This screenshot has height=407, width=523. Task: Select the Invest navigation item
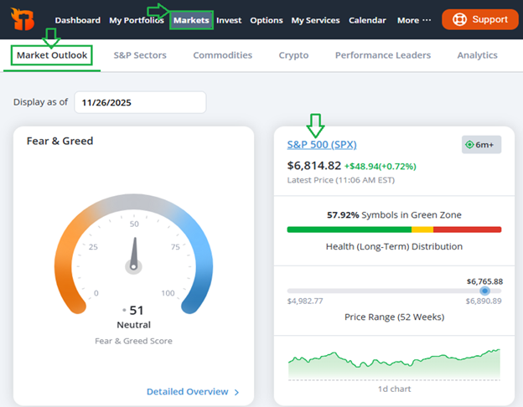229,20
